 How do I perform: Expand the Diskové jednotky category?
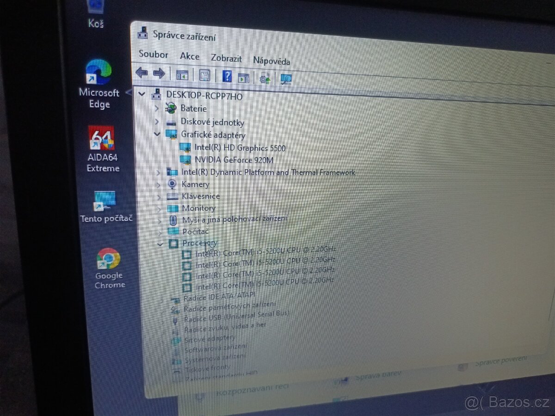(x=157, y=122)
